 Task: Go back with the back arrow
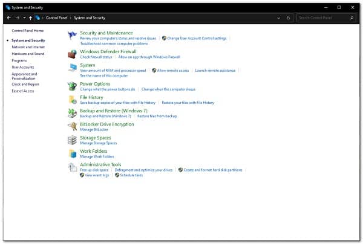click(x=9, y=18)
